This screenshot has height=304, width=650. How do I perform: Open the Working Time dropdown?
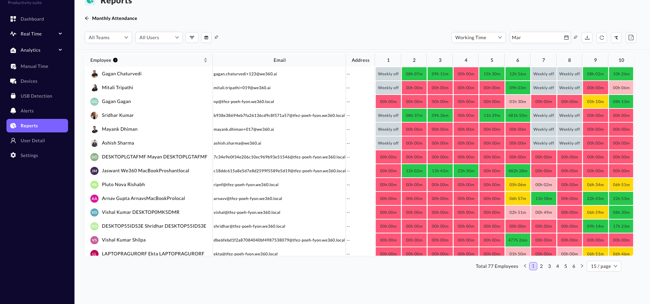pos(479,37)
